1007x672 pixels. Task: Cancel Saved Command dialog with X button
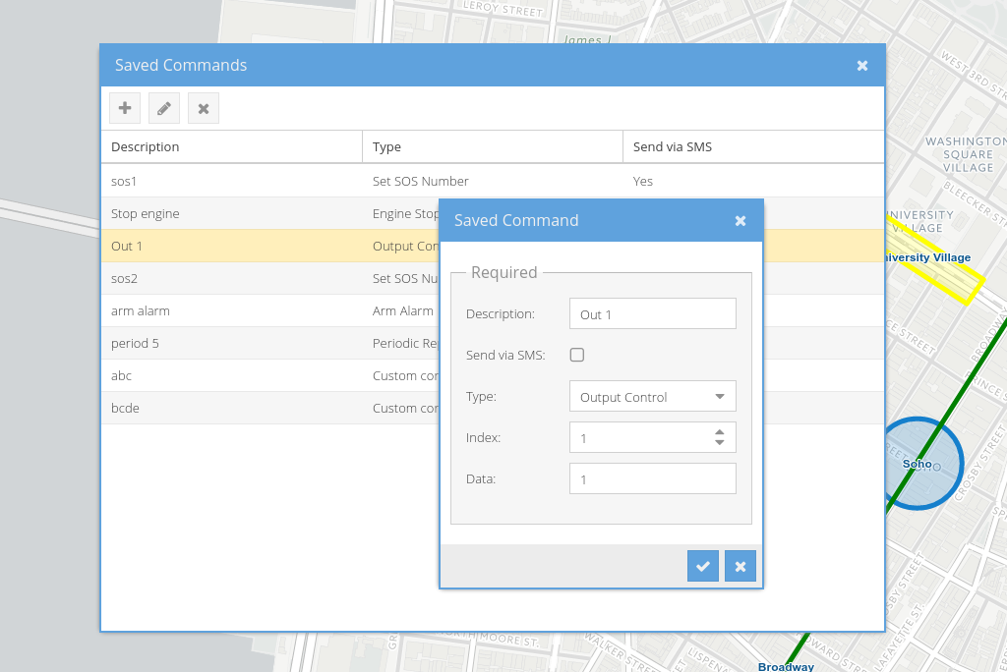740,566
